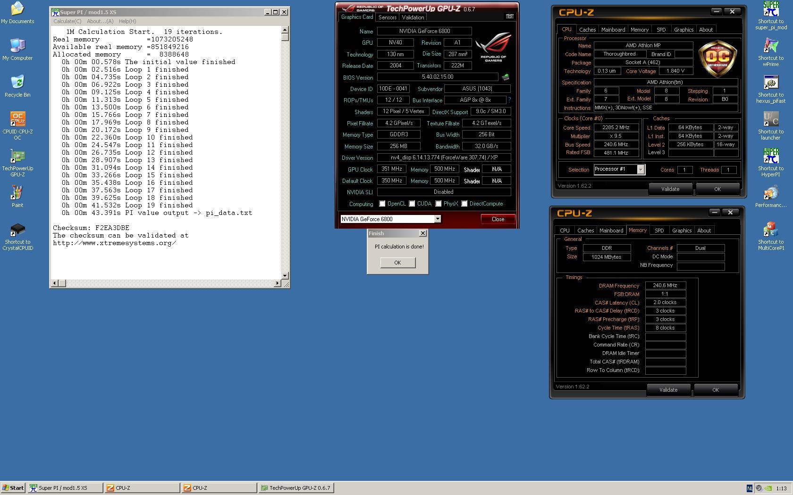Viewport: 793px width, 495px height.
Task: Click the NL language indicator in tray
Action: pyautogui.click(x=750, y=488)
